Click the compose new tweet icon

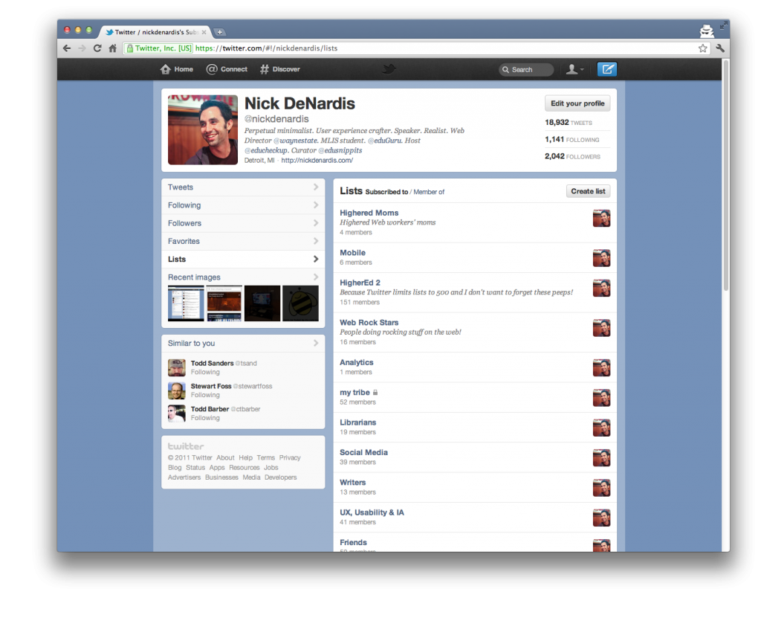[x=606, y=69]
